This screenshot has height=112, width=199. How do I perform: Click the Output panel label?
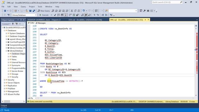(x=4, y=105)
